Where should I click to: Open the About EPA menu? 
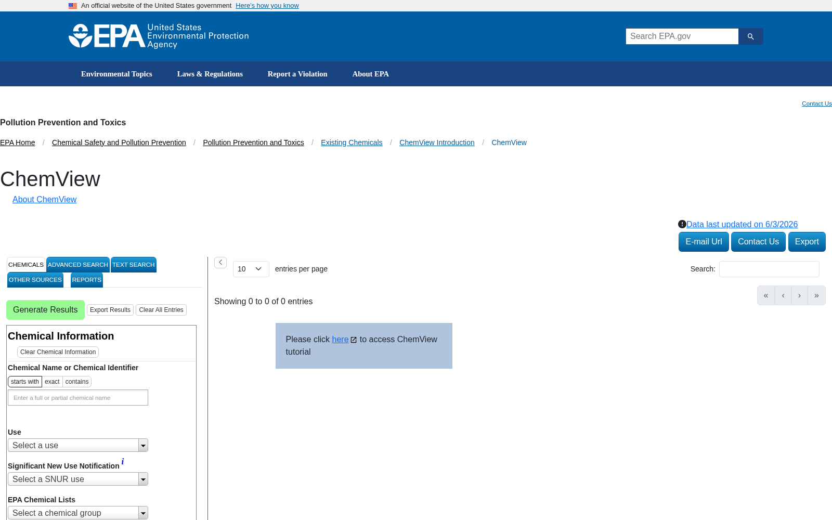click(371, 74)
